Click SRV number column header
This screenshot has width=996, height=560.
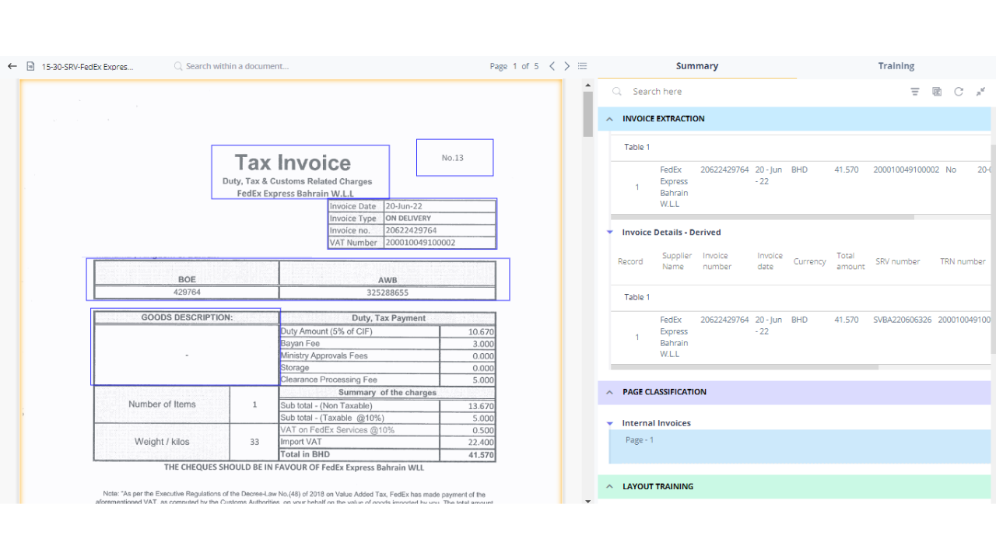click(898, 262)
